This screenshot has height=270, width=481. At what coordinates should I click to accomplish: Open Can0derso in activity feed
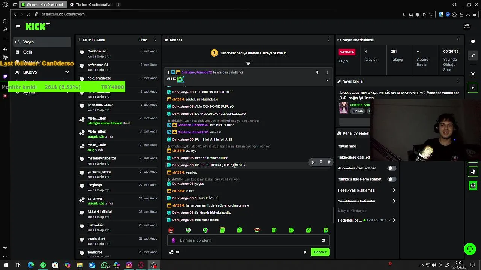118,54
